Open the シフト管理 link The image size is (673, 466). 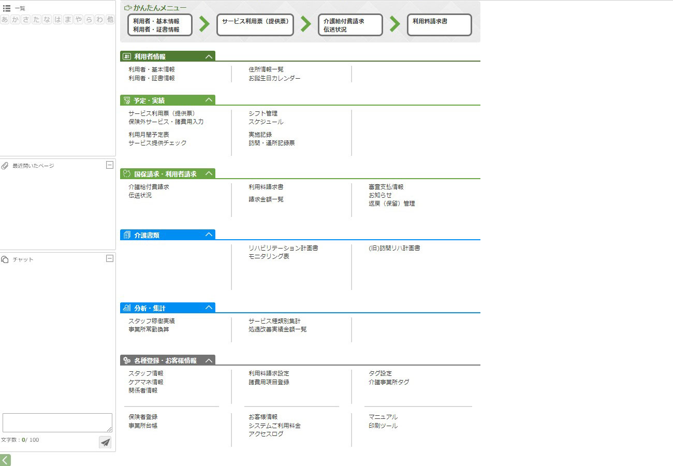tap(263, 113)
